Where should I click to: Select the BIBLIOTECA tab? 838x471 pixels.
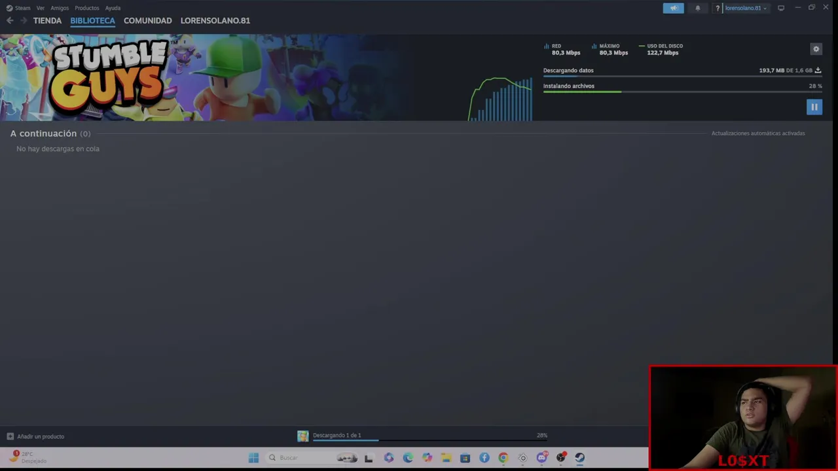pyautogui.click(x=92, y=20)
